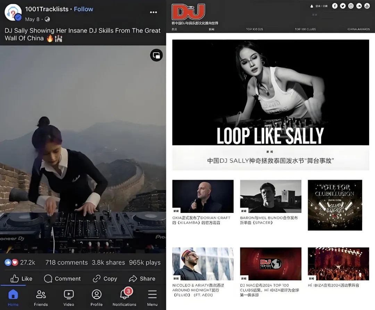The height and width of the screenshot is (310, 375).
Task: Follow the 1001Tracklists page
Action: click(83, 9)
